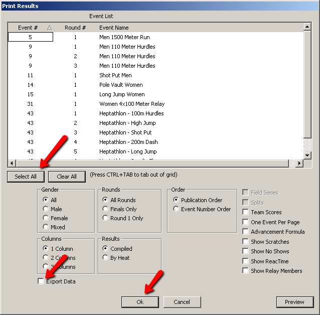Cancel the Print Results dialog
The width and height of the screenshot is (320, 315).
coord(182,302)
